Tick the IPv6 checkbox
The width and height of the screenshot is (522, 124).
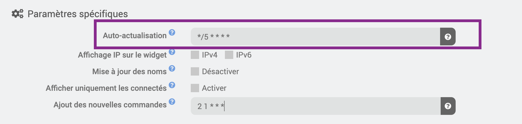229,55
